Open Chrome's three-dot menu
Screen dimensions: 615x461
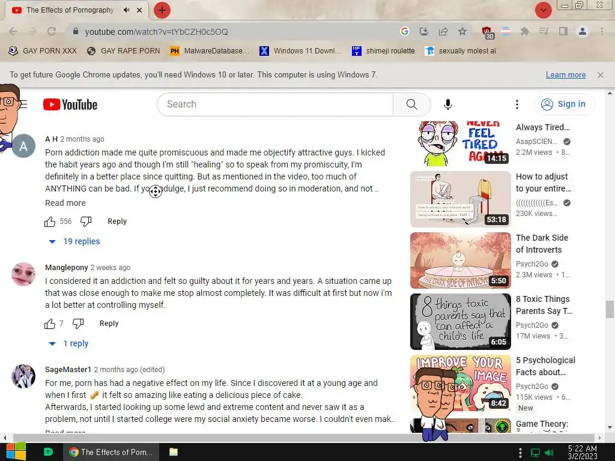[x=602, y=31]
